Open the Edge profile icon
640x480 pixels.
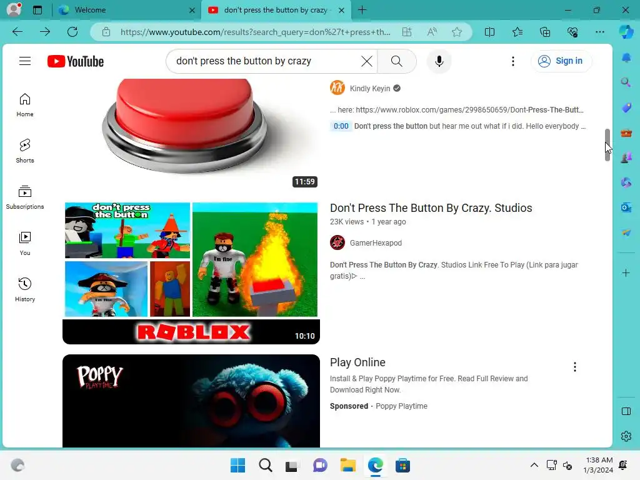click(14, 9)
